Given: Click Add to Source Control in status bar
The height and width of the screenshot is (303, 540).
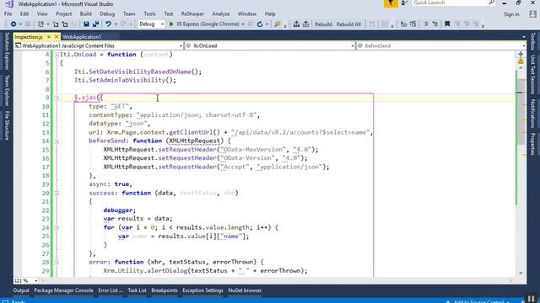Looking at the screenshot, I should pos(478,301).
